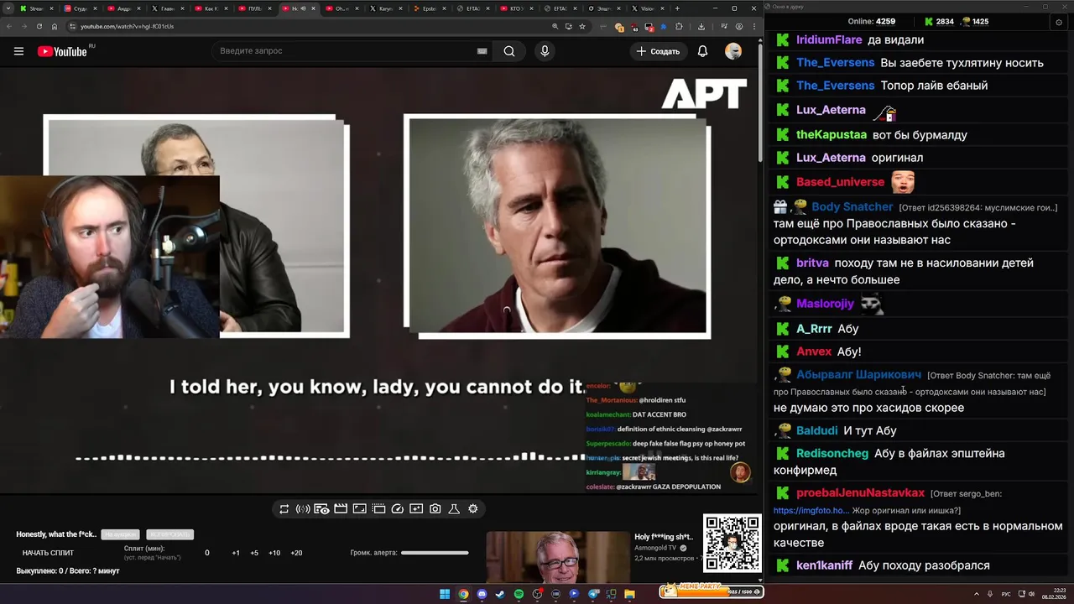This screenshot has width=1074, height=604.
Task: Add +10 minutes to split
Action: pos(274,553)
